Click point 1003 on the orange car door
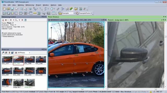This screenshot has width=167, height=93. point(76,55)
